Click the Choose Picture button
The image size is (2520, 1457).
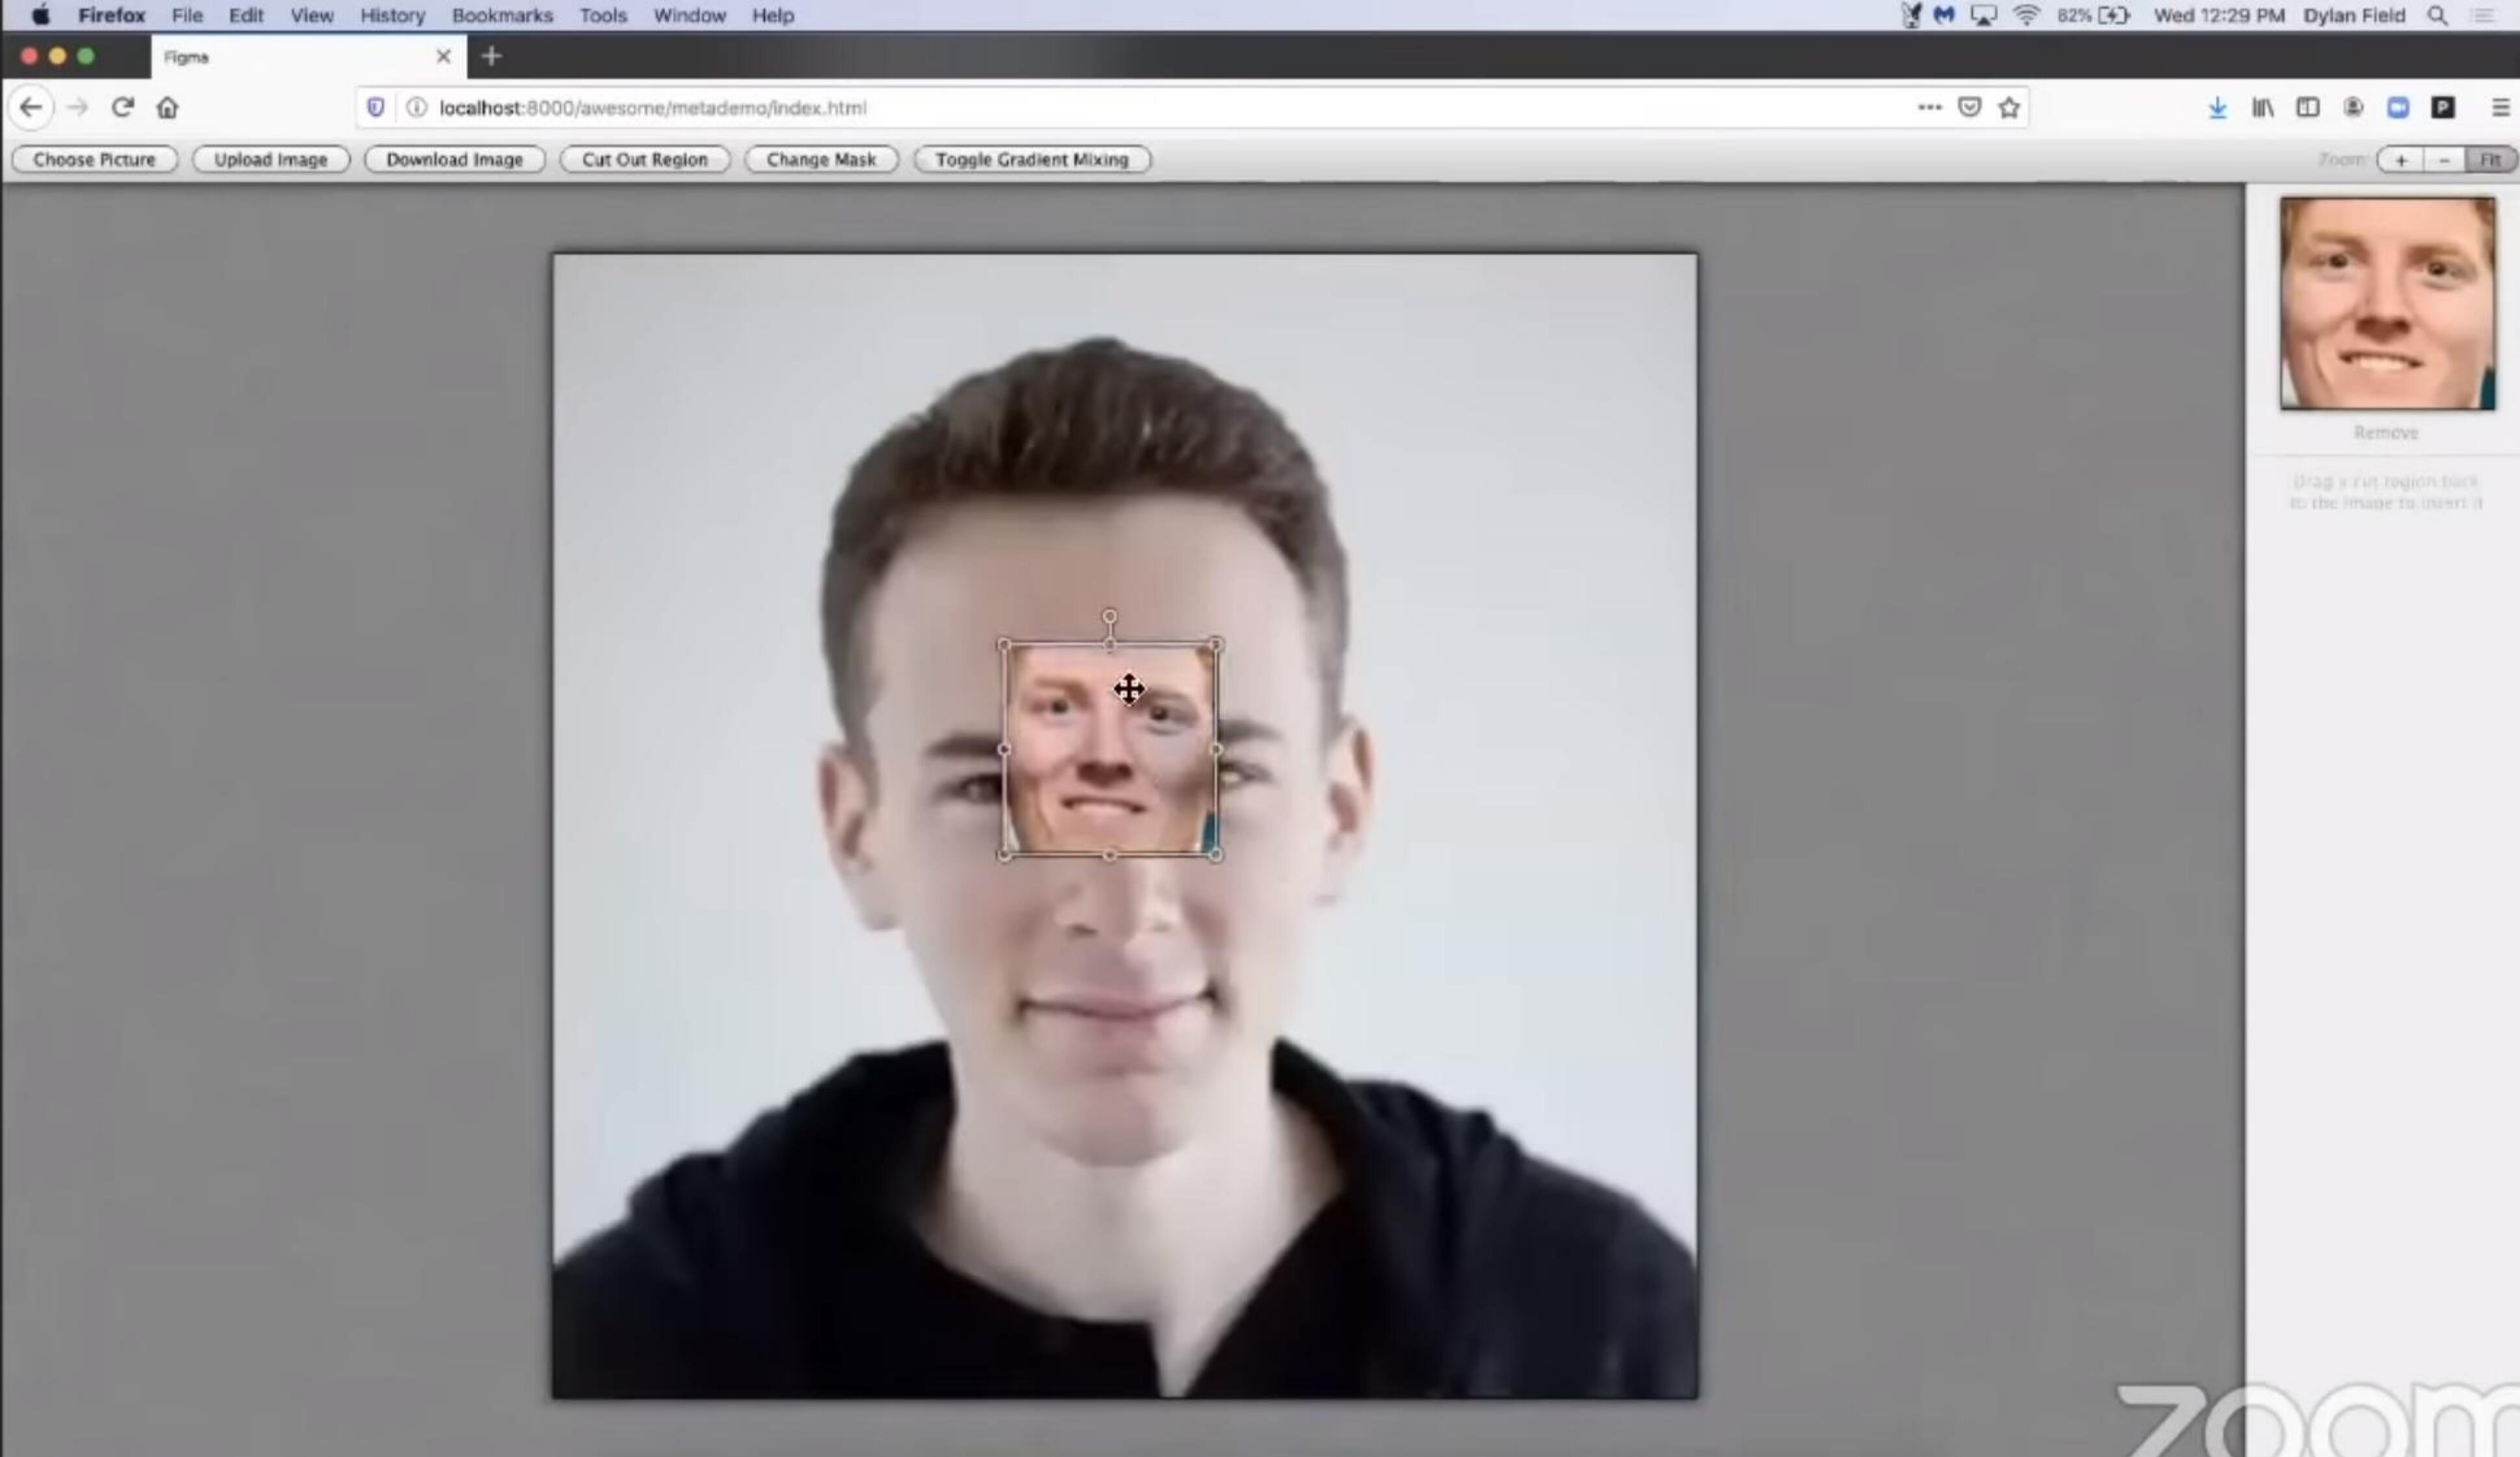[x=94, y=159]
